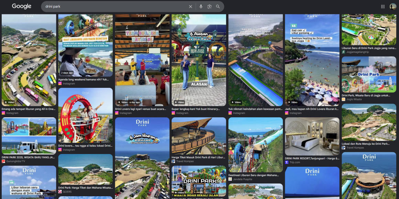Image resolution: width=399 pixels, height=199 pixels.
Task: Click the Jogjamagelangtrip favicon
Action: point(344,52)
